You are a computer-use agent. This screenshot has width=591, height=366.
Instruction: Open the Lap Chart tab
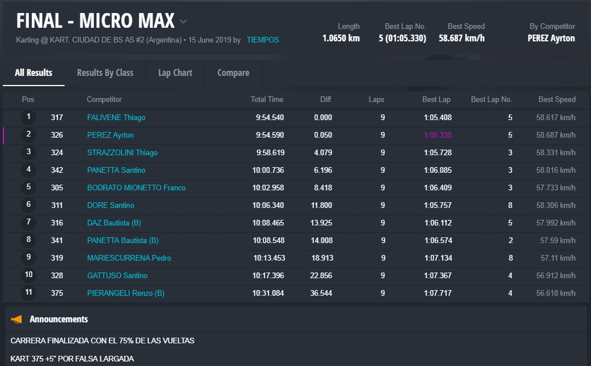click(175, 73)
